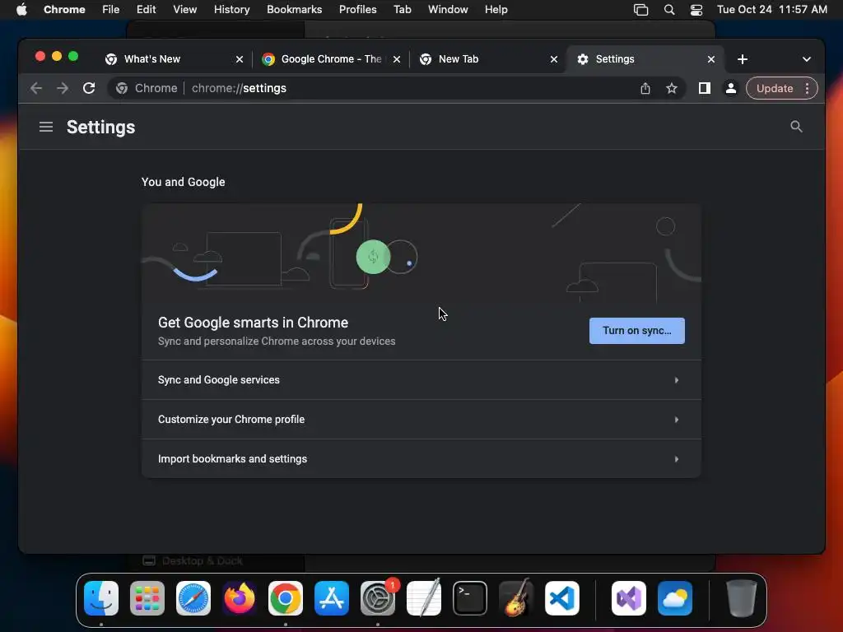The height and width of the screenshot is (632, 843).
Task: Close the New Tab tab
Action: point(554,59)
